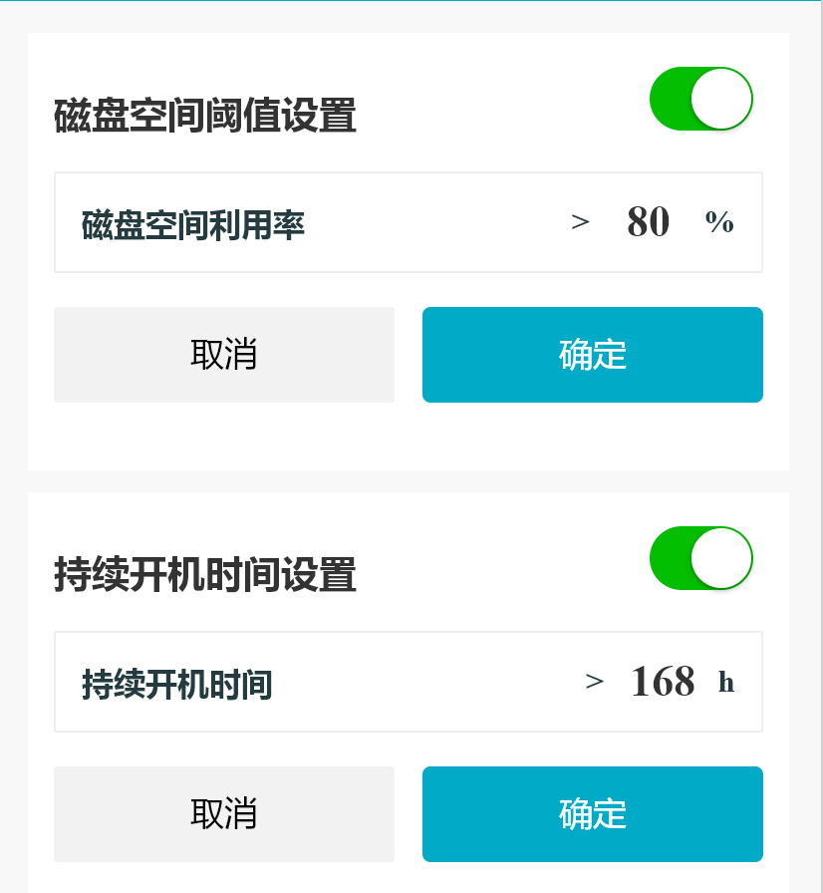Viewport: 823px width, 893px height.
Task: Click the greater-than sign before 168
Action: tap(595, 683)
